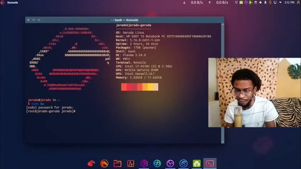Click the Konsole title bar text

pos(125,20)
